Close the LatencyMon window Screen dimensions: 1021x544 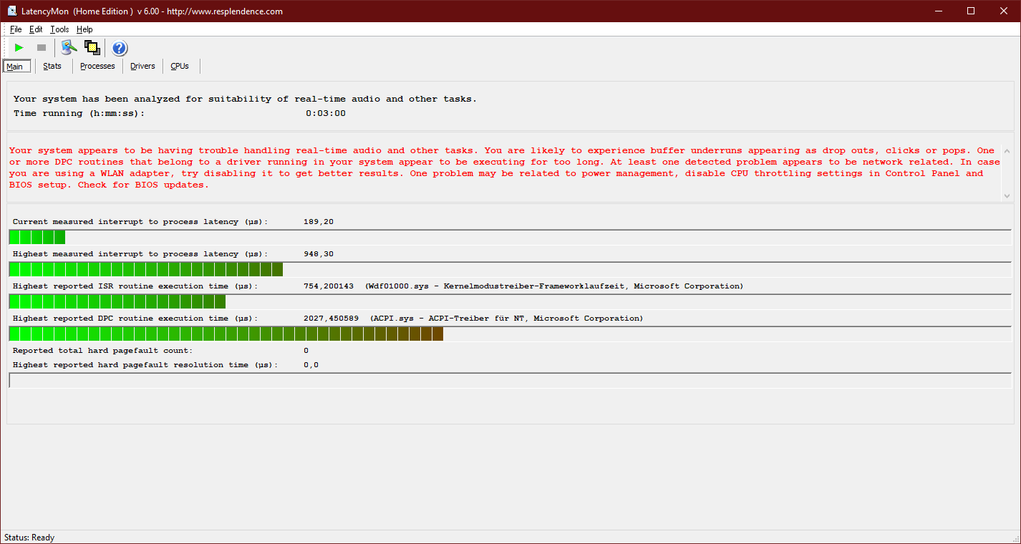tap(1004, 11)
